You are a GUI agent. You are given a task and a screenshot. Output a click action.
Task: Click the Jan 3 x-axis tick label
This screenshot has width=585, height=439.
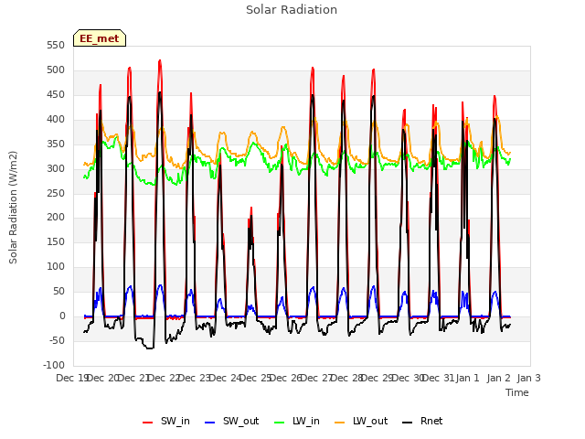529,378
